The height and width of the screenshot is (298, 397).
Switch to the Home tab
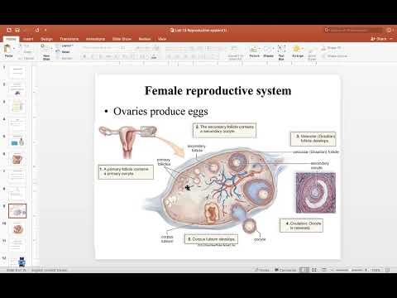click(12, 39)
